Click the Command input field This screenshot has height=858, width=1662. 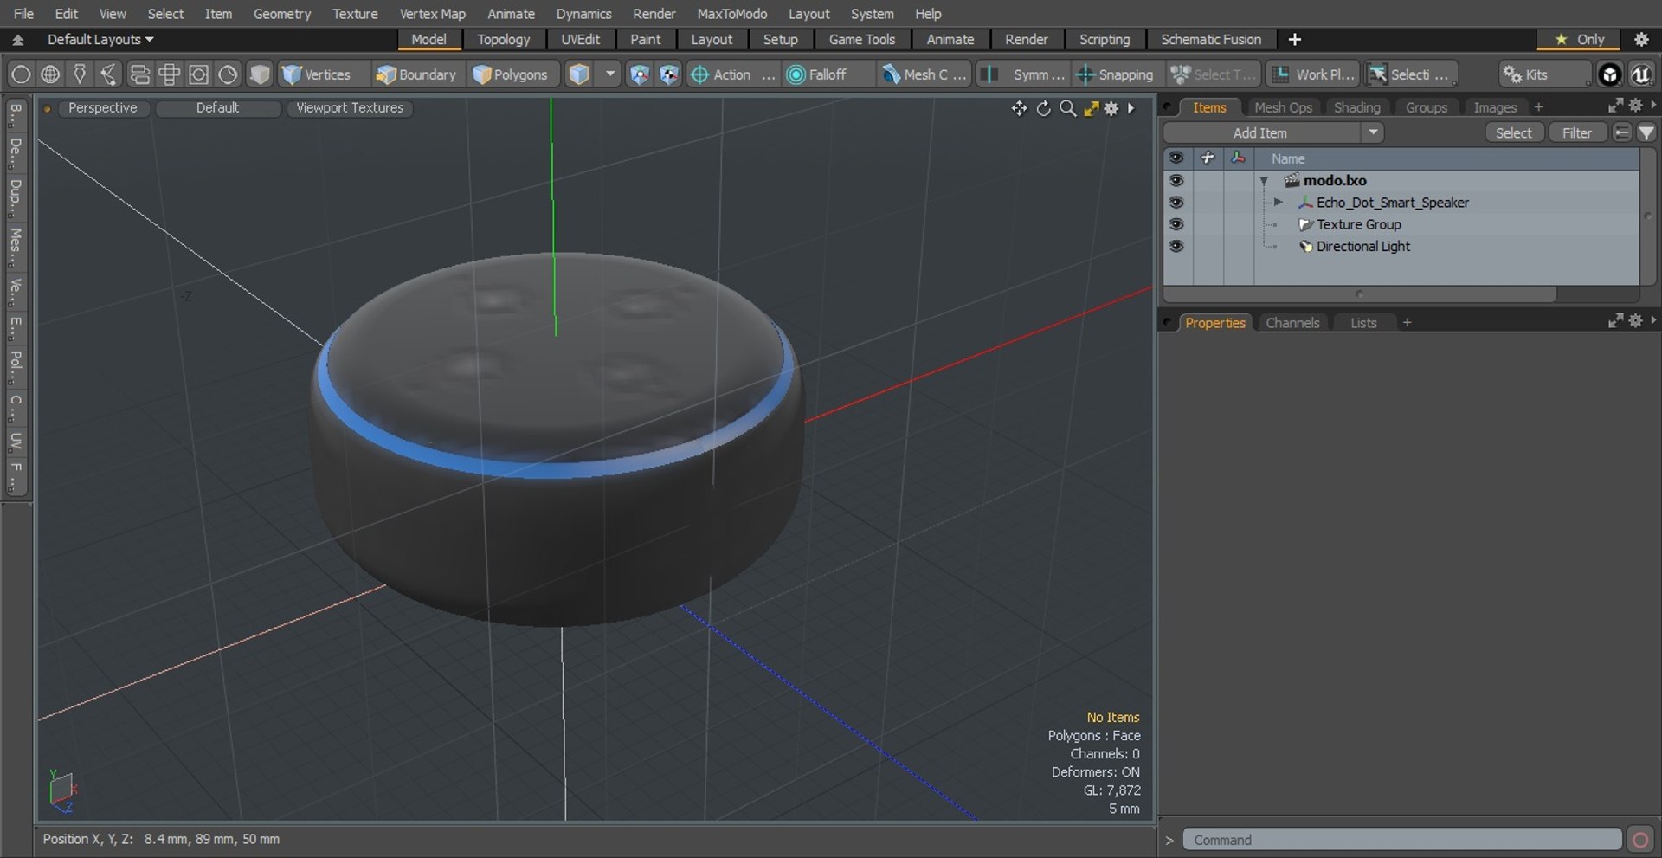click(1401, 840)
